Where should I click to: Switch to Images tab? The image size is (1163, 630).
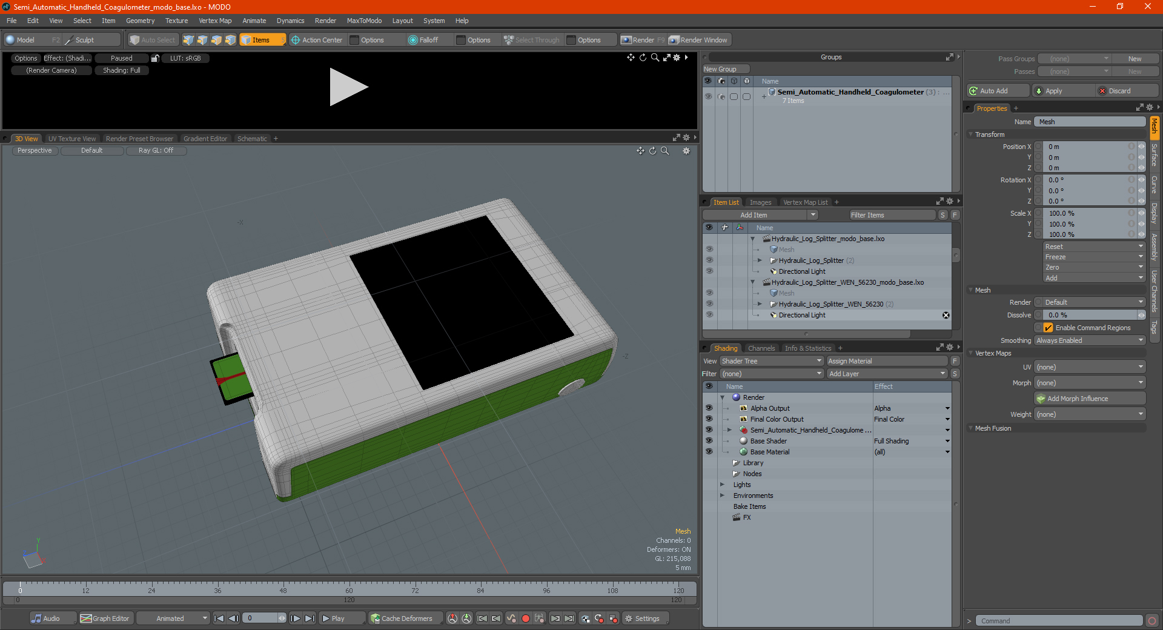pyautogui.click(x=760, y=202)
